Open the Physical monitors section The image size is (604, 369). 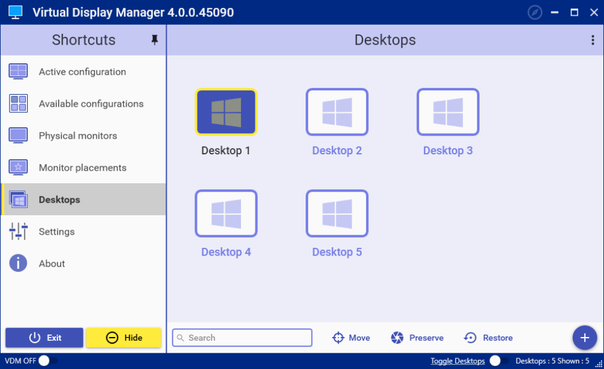pyautogui.click(x=77, y=136)
